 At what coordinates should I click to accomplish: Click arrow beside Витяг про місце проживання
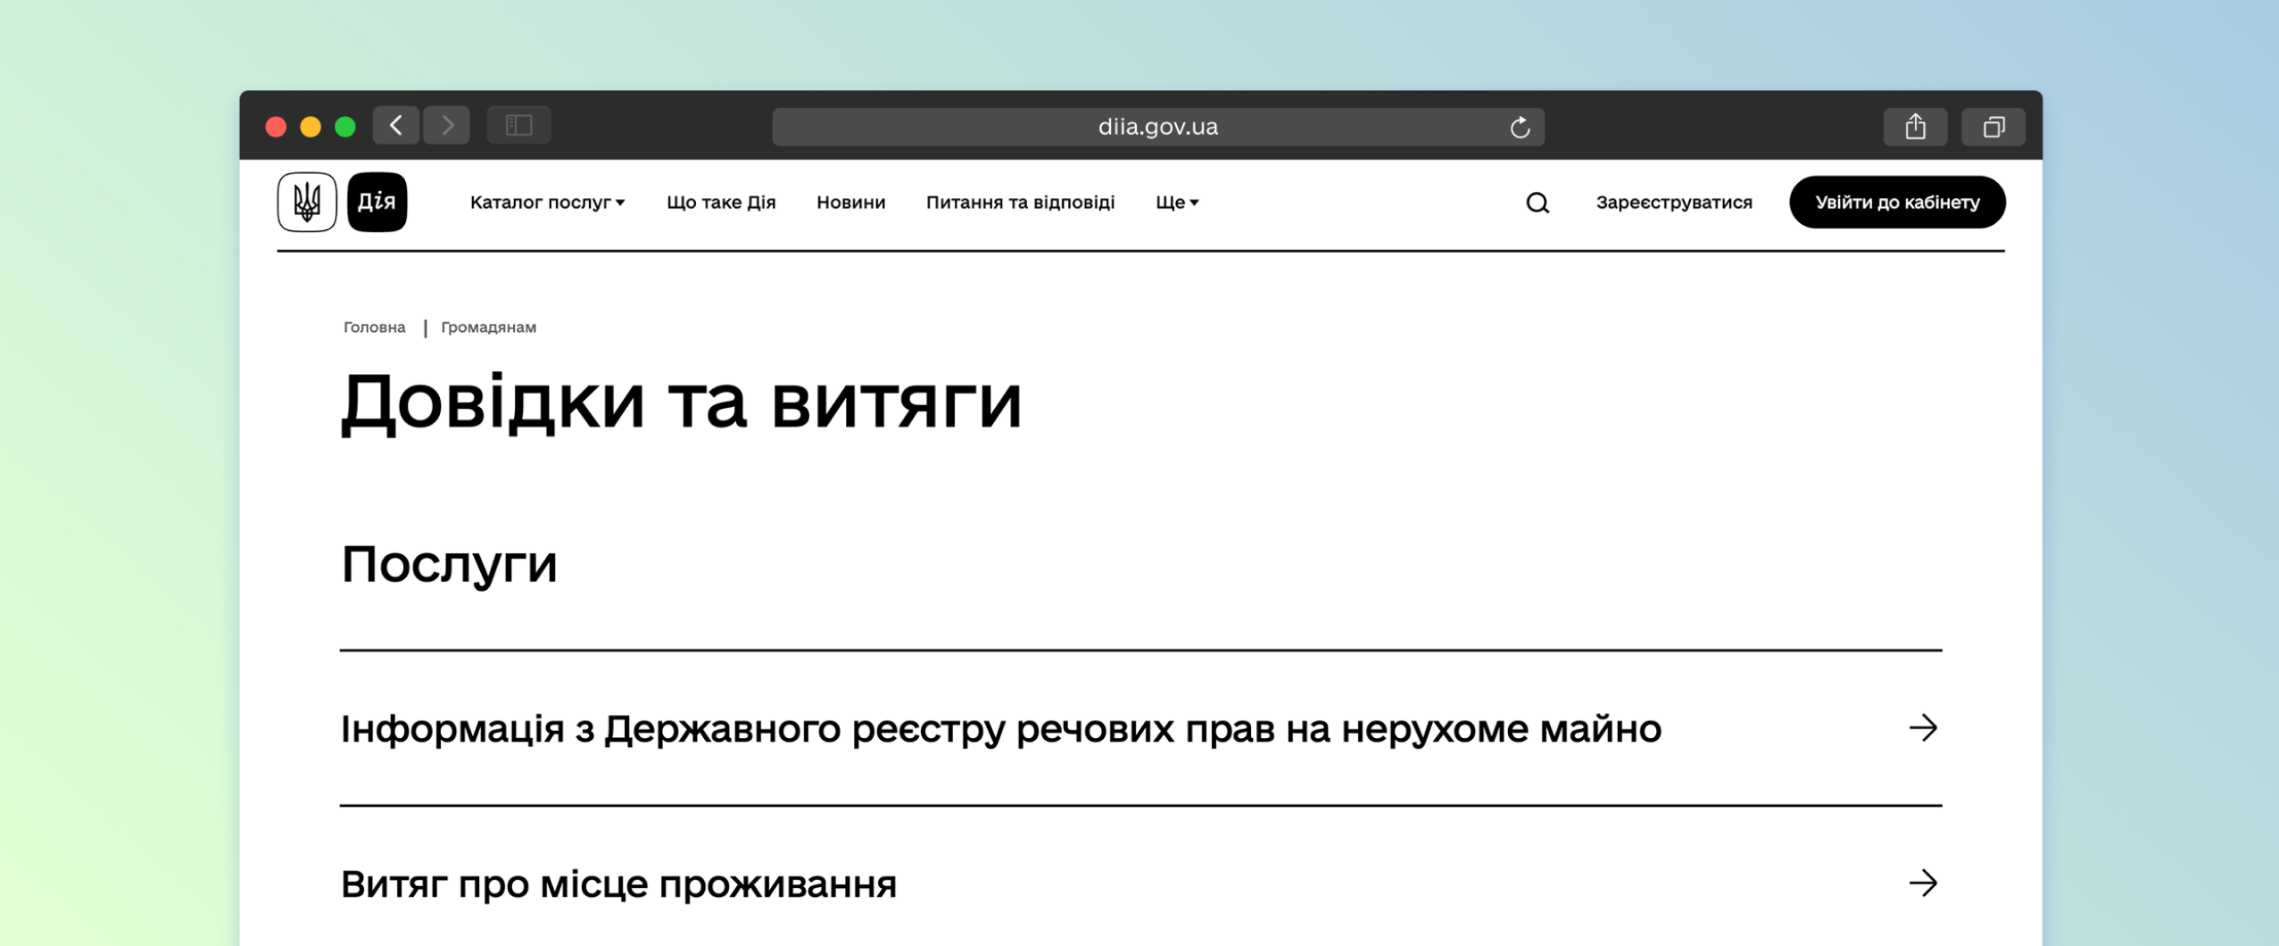click(x=1923, y=884)
